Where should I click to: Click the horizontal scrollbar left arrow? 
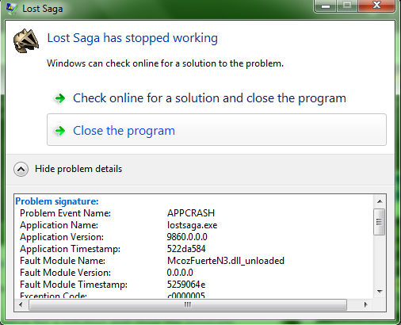pyautogui.click(x=21, y=304)
